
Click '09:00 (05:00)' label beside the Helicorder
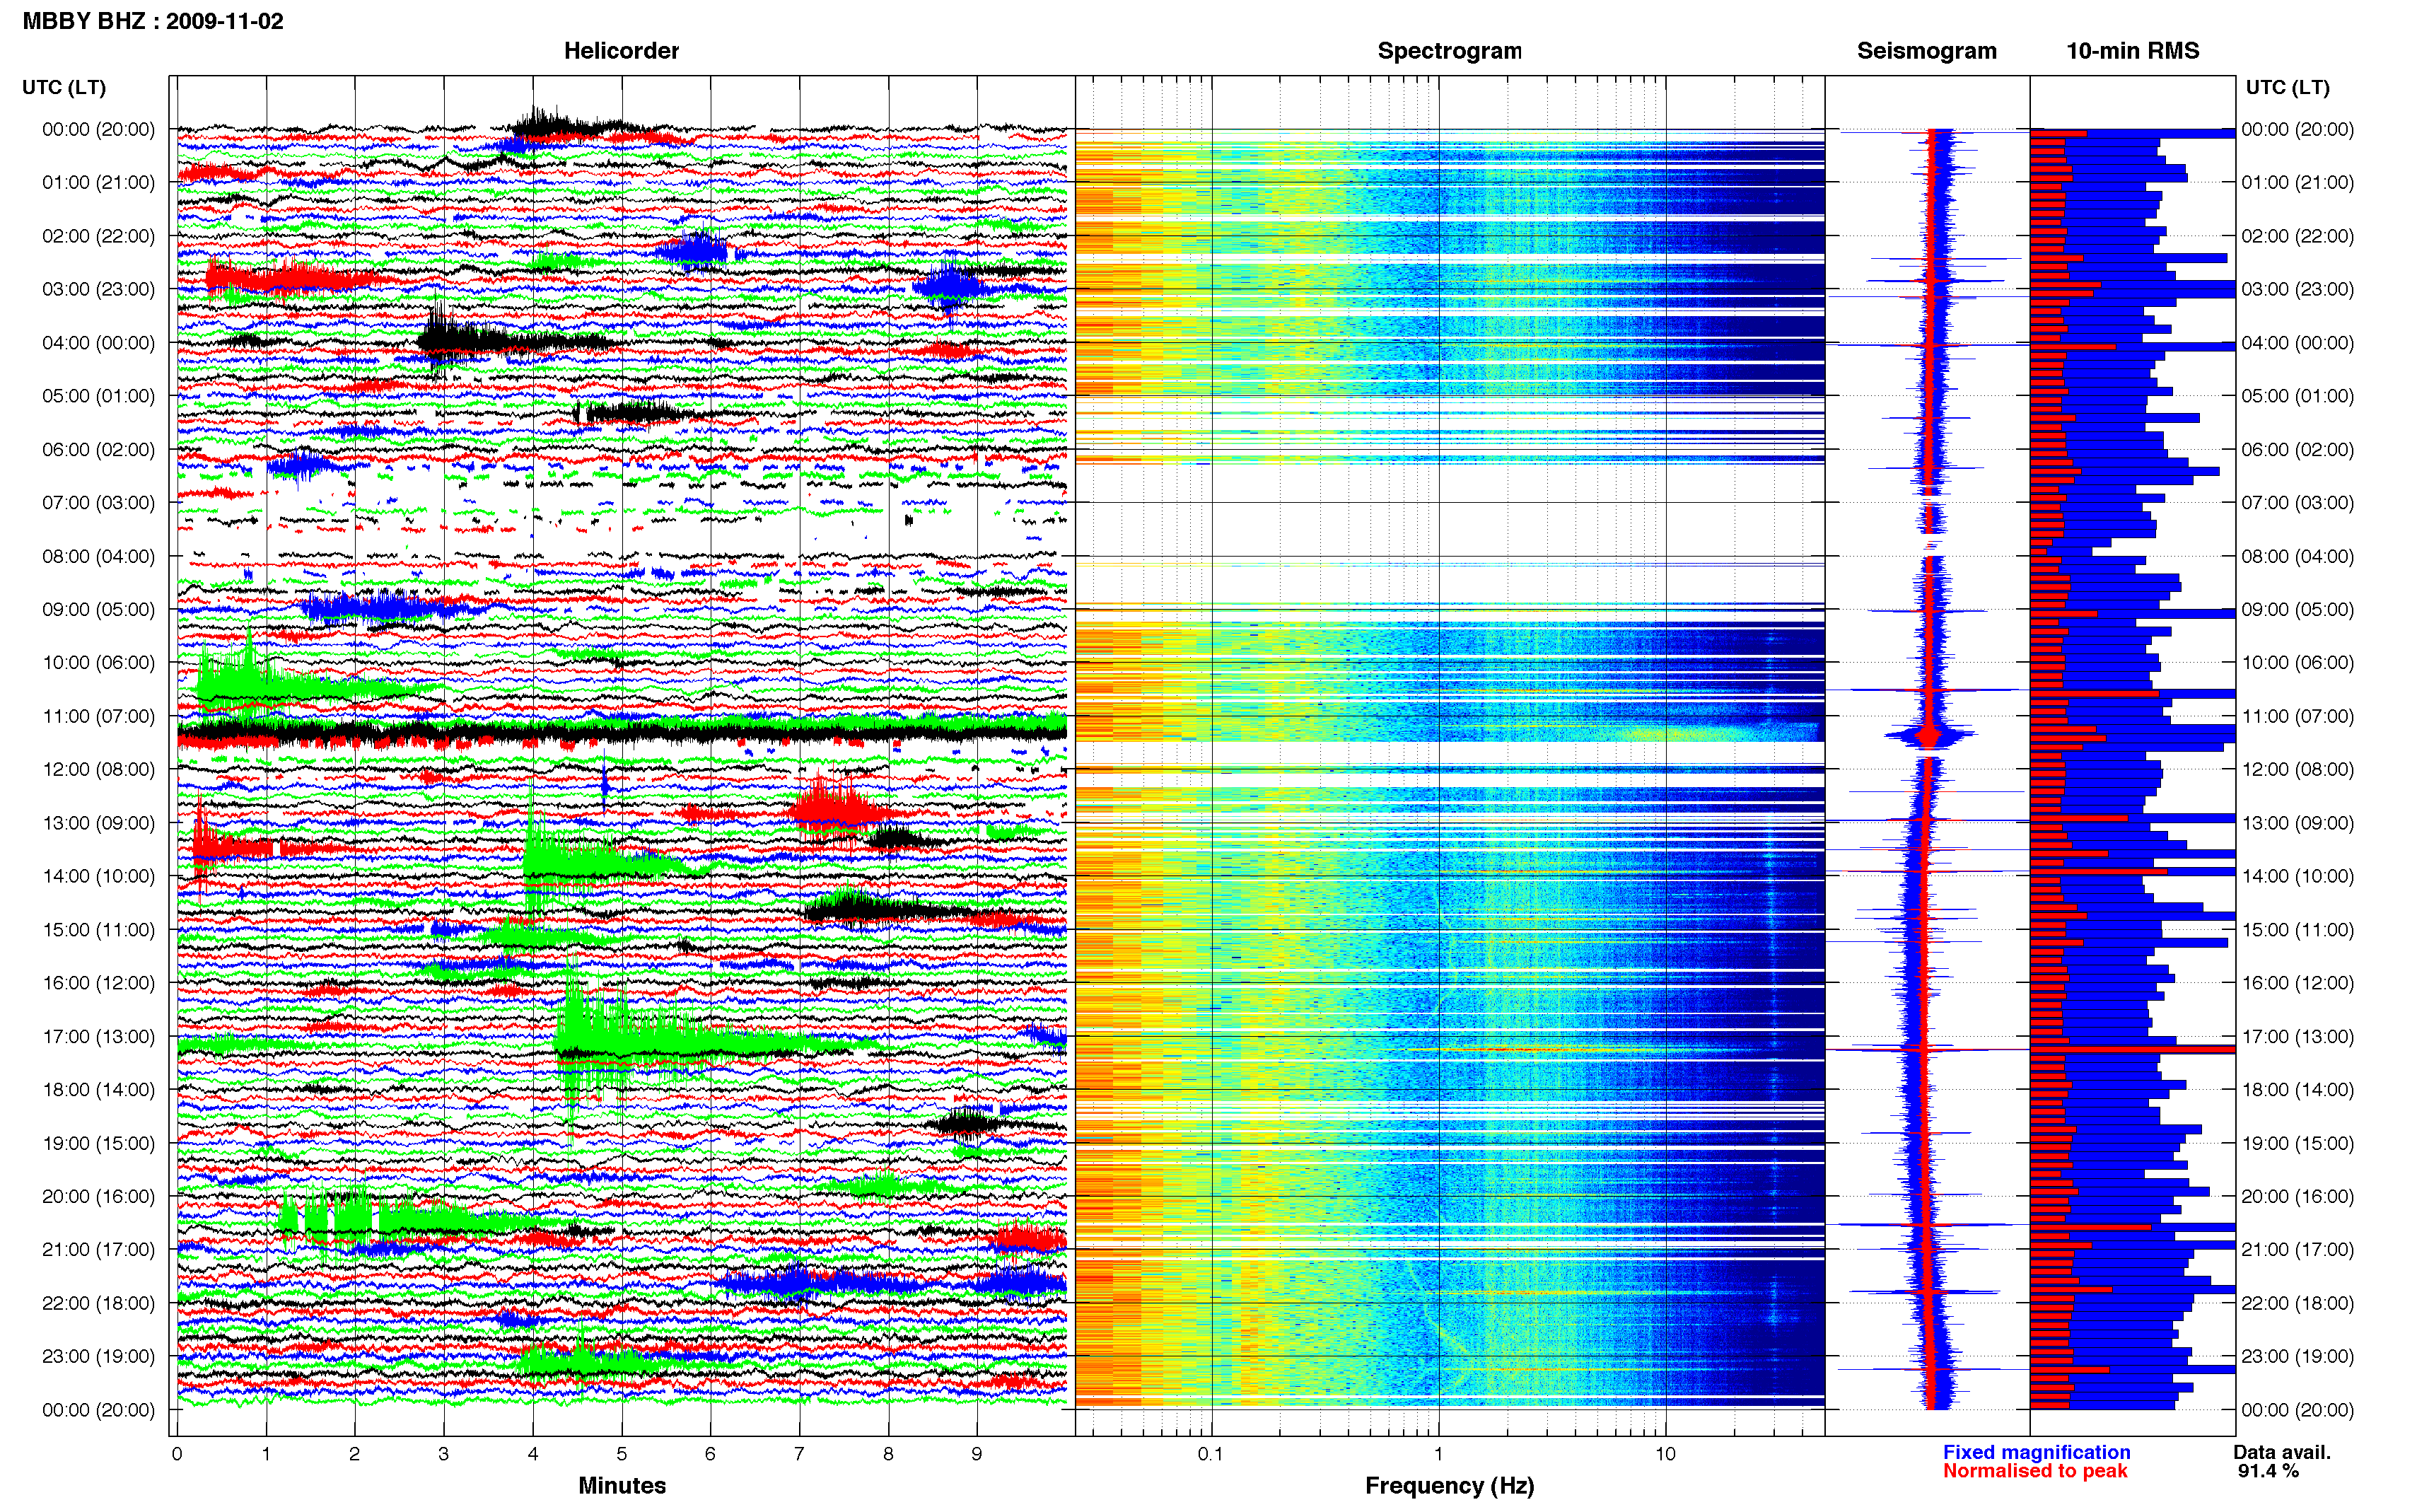pyautogui.click(x=98, y=609)
